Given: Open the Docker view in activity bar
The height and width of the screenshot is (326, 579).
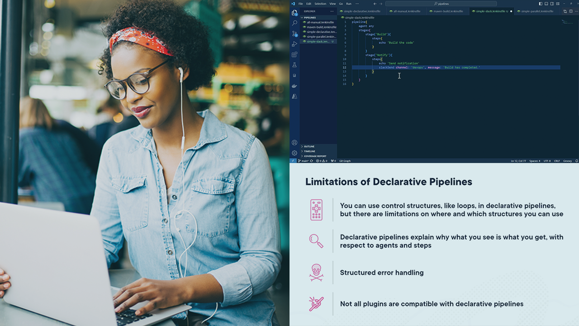Looking at the screenshot, I should pos(294,86).
